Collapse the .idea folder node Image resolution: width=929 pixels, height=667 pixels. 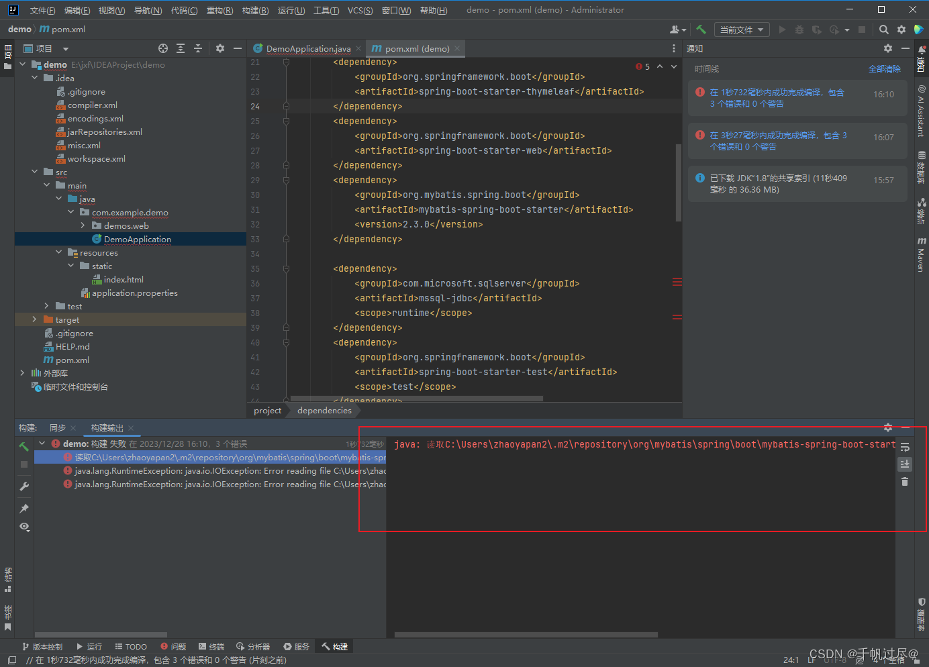(35, 78)
